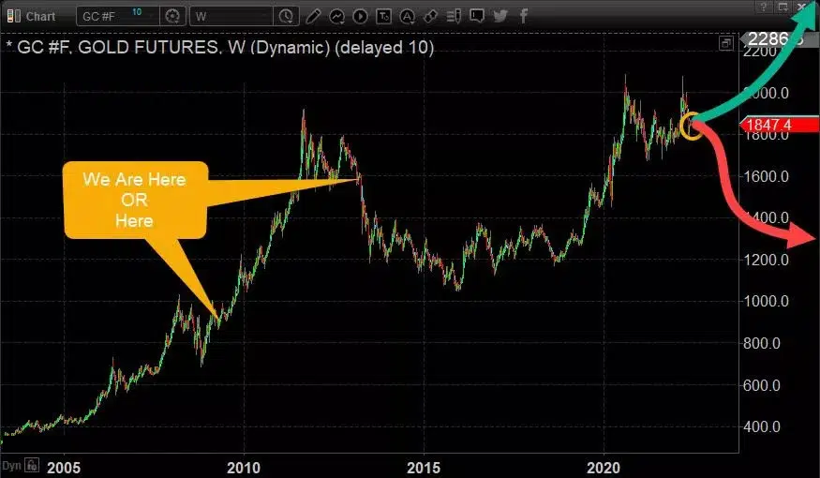Click the Chart title label
The height and width of the screenshot is (478, 820).
point(40,17)
